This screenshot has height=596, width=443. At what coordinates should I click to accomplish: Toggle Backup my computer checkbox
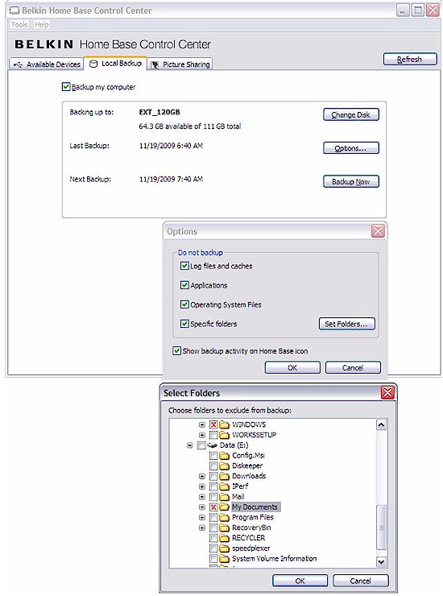pyautogui.click(x=66, y=87)
